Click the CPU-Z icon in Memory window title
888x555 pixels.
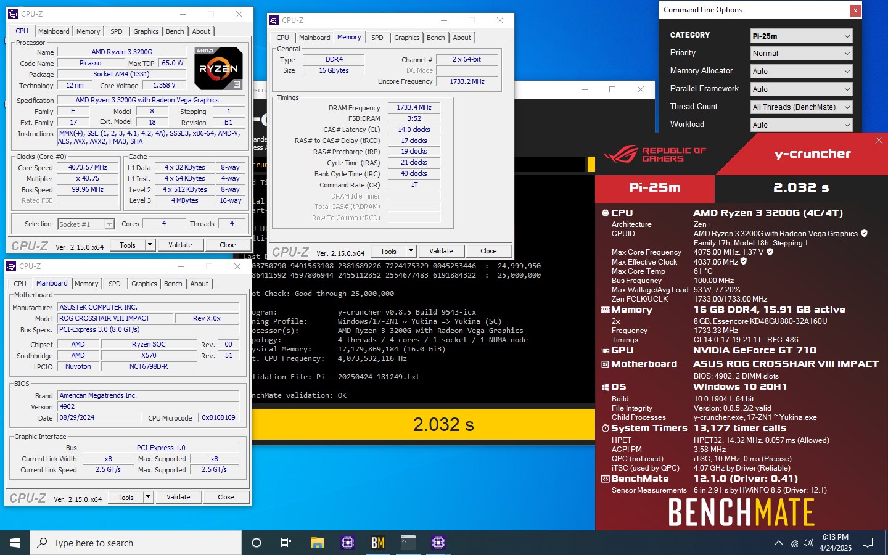point(274,20)
